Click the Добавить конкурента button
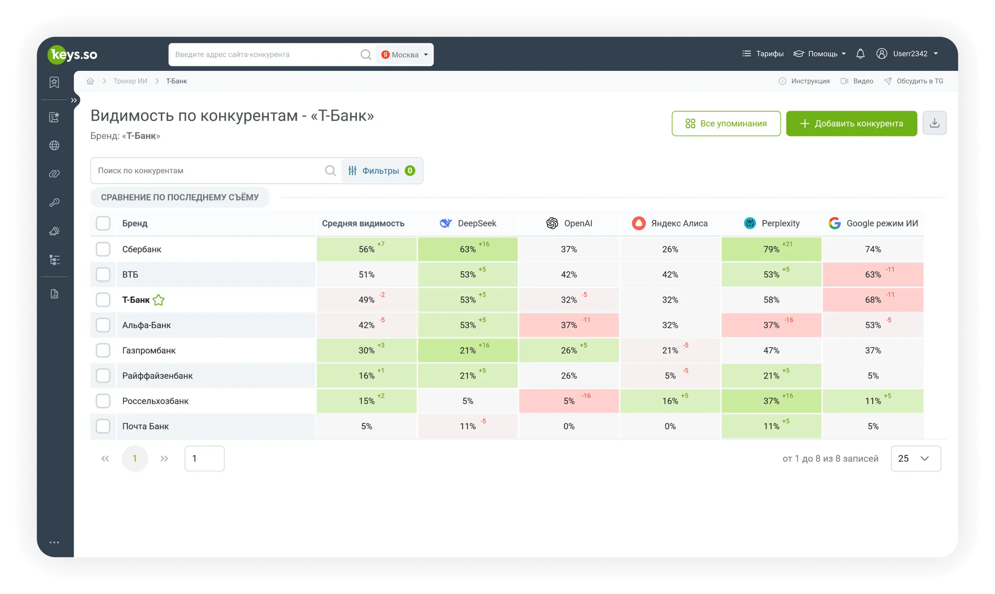The image size is (995, 594). pos(852,124)
